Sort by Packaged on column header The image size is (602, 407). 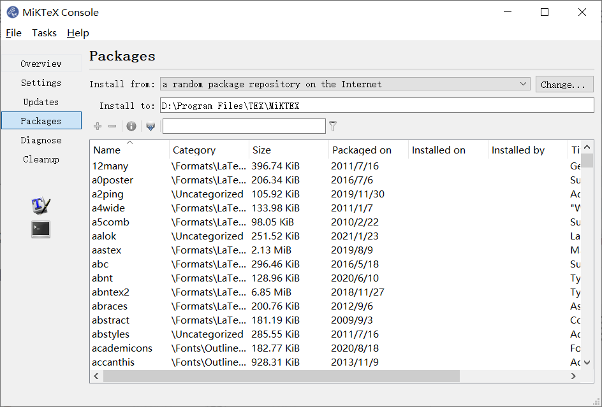coord(369,150)
